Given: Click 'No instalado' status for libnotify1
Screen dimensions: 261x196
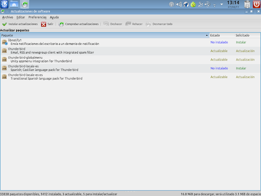Looking at the screenshot, I should coord(219,42).
